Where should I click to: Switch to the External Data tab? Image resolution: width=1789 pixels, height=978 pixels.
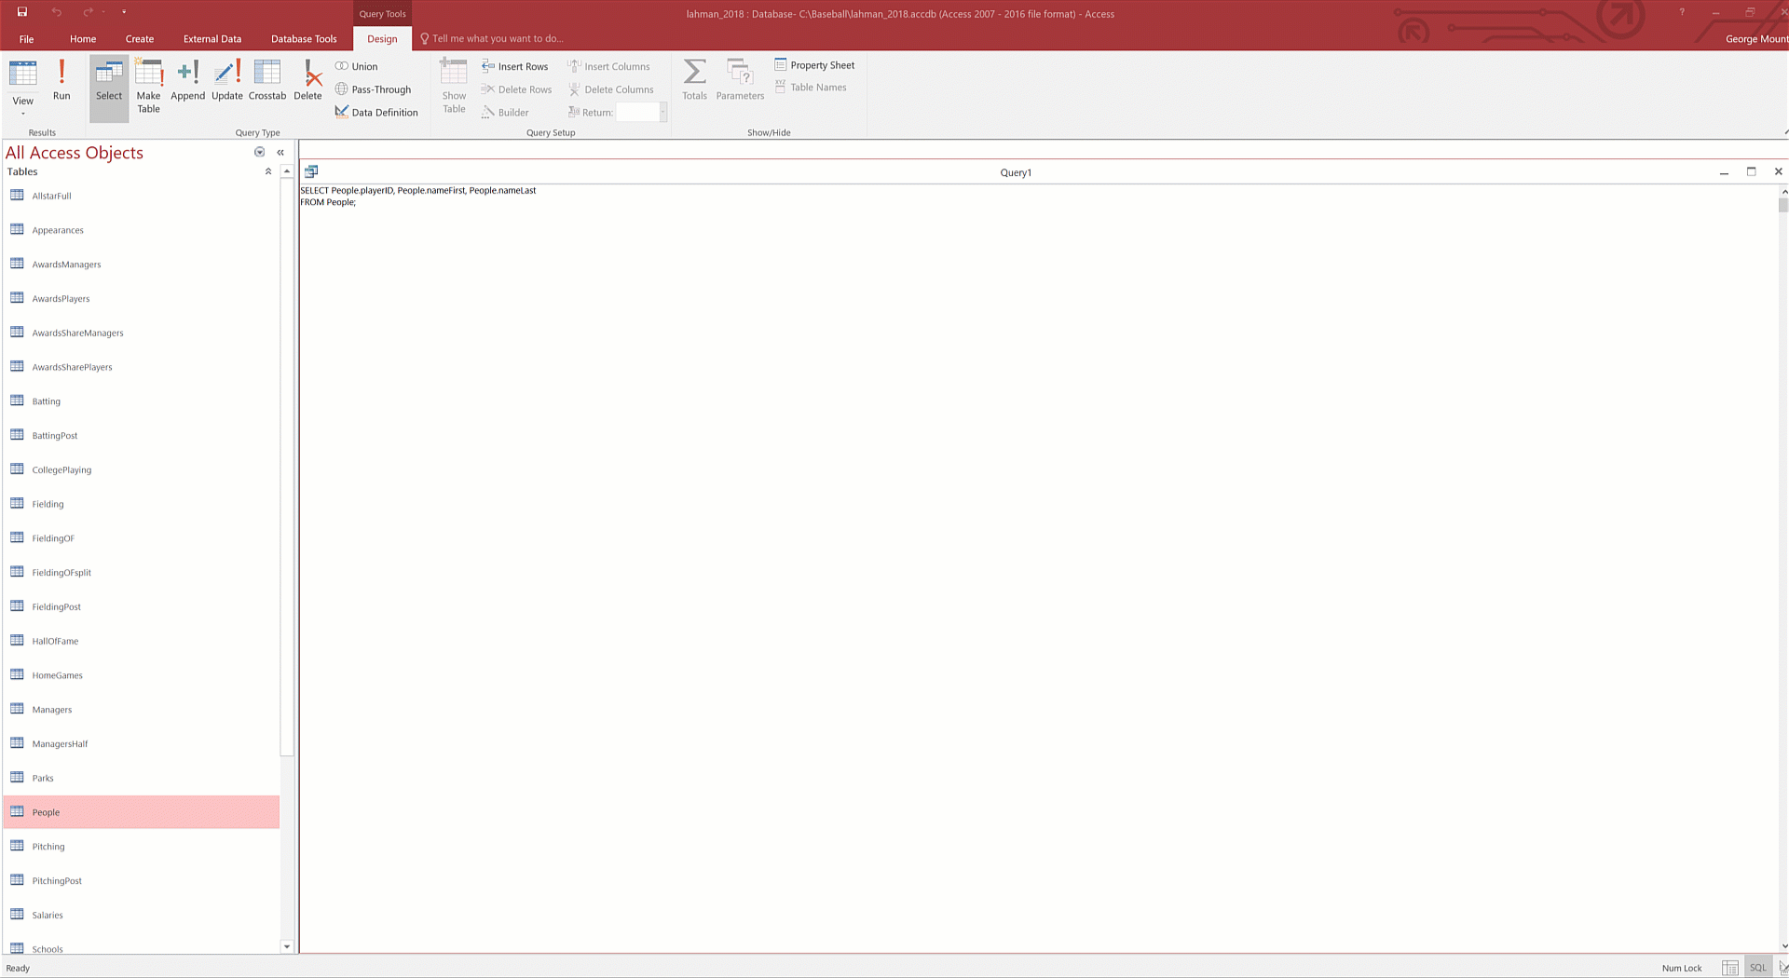click(212, 39)
